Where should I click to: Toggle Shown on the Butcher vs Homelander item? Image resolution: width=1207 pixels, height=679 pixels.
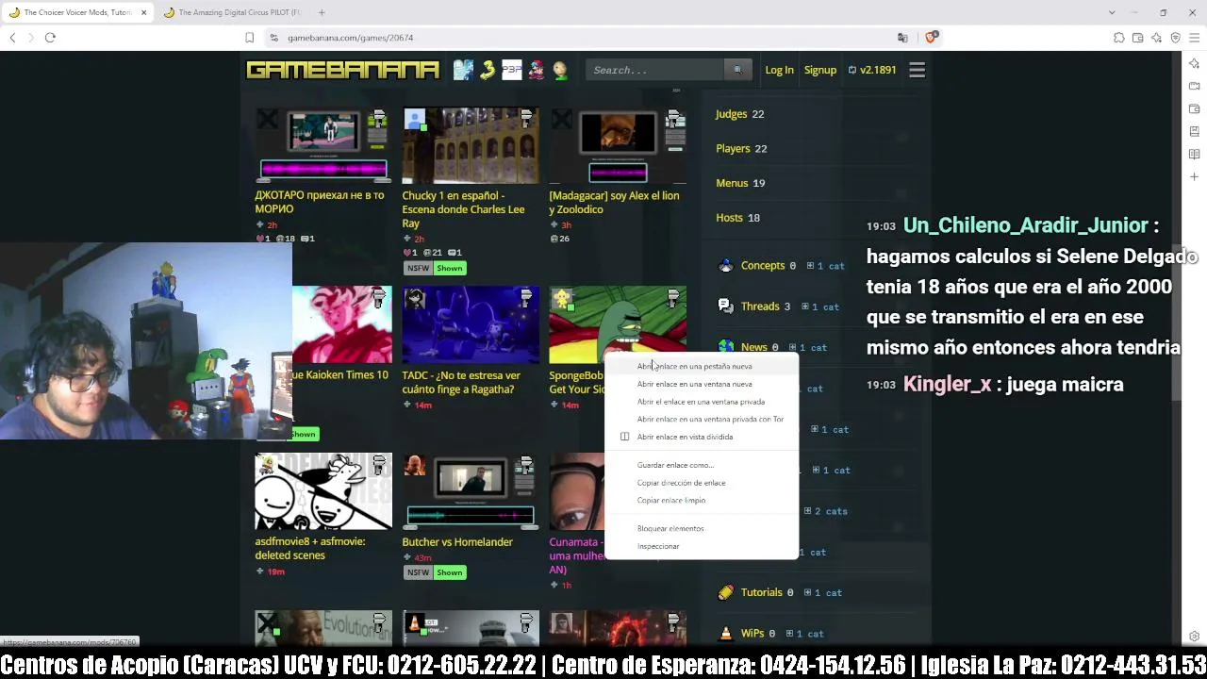point(450,572)
